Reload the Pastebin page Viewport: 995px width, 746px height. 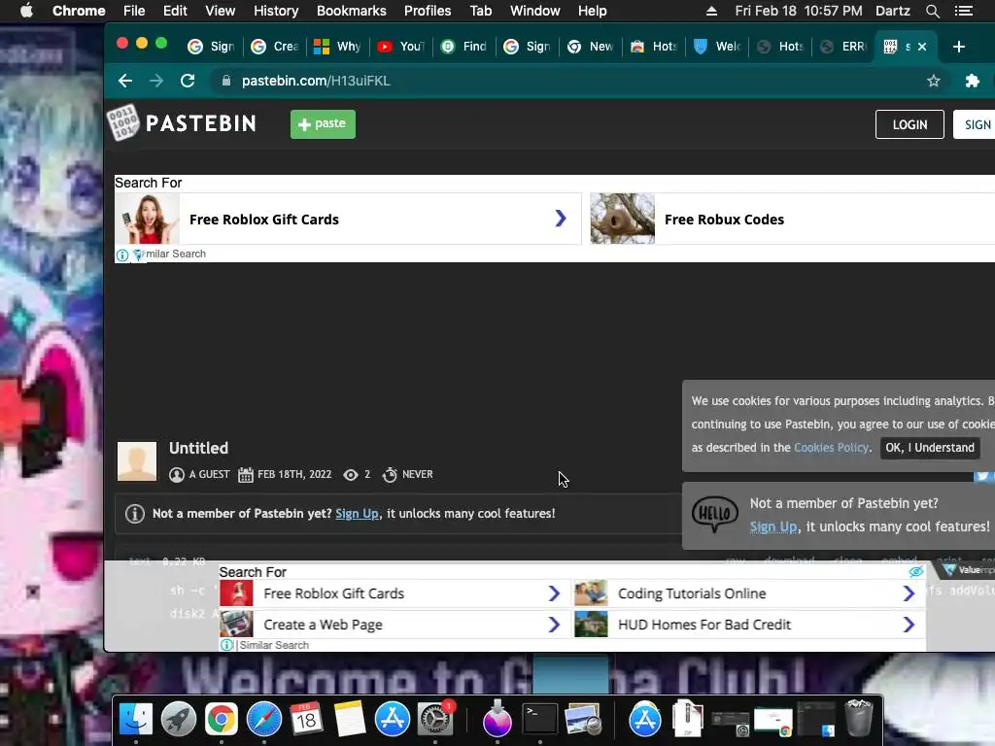point(188,81)
